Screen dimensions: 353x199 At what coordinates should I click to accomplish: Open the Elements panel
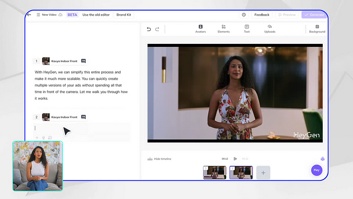(223, 29)
